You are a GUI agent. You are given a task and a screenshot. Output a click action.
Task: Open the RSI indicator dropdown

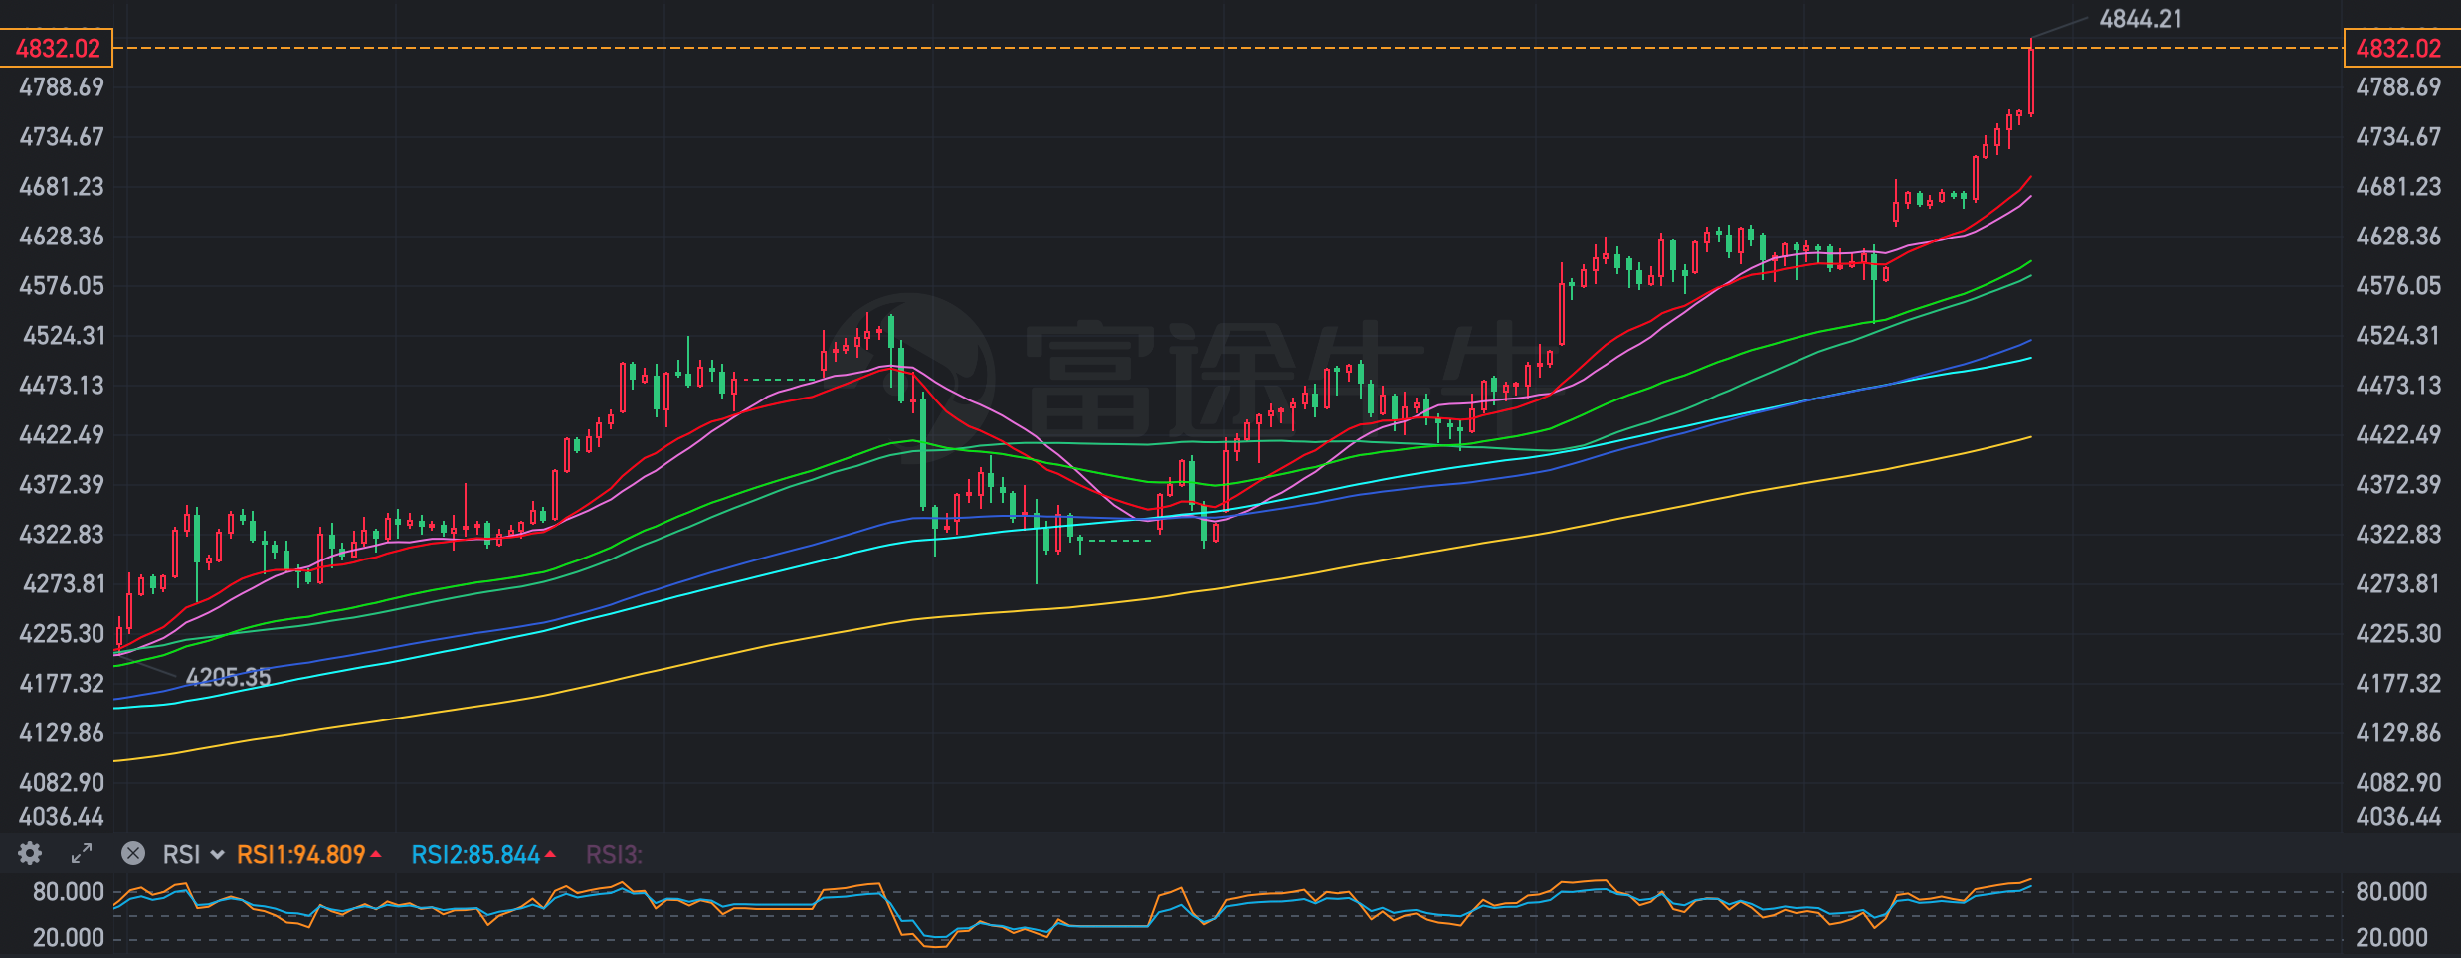point(193,855)
